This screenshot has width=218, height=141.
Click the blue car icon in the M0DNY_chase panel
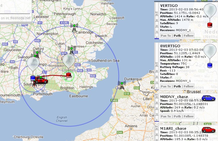[209, 98]
